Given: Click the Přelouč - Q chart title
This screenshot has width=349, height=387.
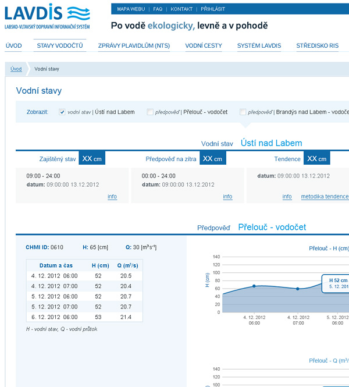Looking at the screenshot, I should coord(329,361).
